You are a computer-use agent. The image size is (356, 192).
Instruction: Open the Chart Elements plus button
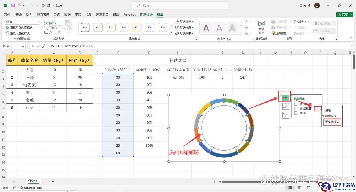pos(285,98)
